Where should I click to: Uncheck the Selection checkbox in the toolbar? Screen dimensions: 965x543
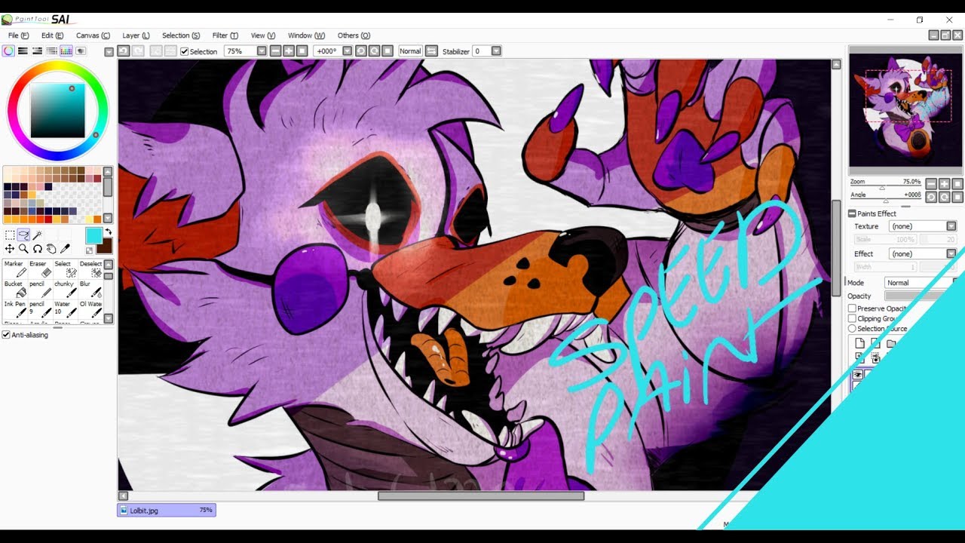185,51
